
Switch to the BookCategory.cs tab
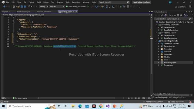24,12
